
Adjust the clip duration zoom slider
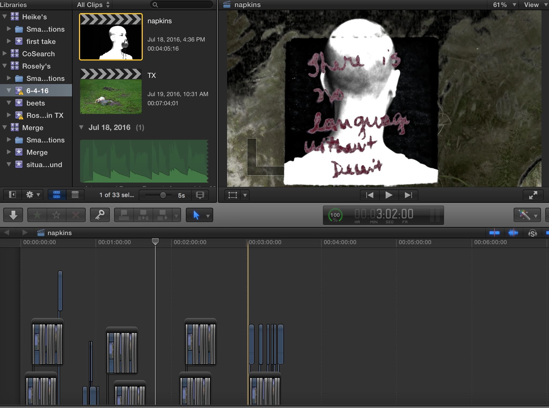pyautogui.click(x=163, y=195)
